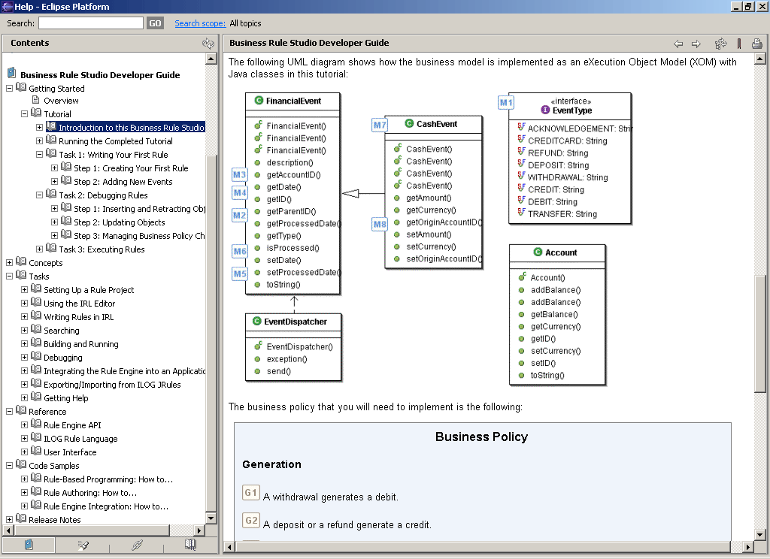
Task: Expand the Concepts node
Action: (9, 262)
